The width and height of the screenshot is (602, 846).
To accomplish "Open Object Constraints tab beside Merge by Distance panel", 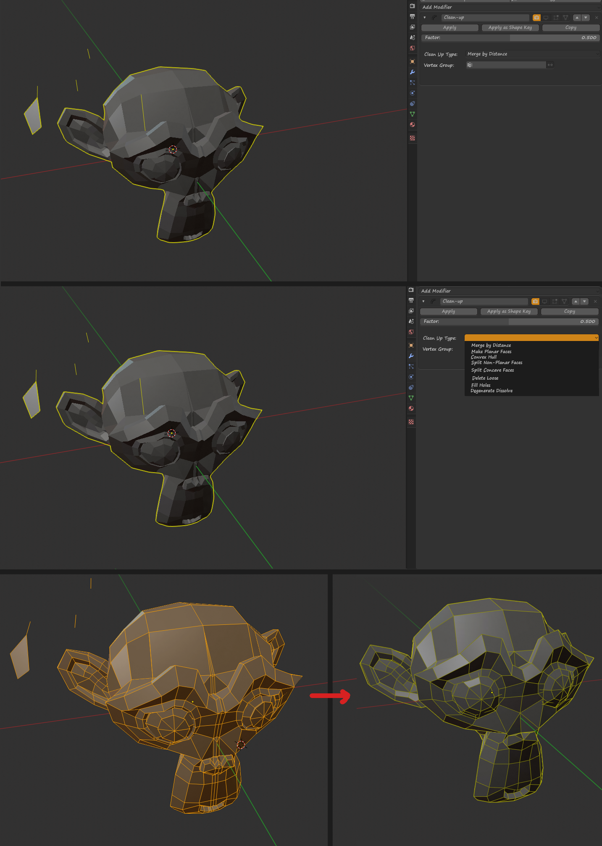I will pos(412,103).
